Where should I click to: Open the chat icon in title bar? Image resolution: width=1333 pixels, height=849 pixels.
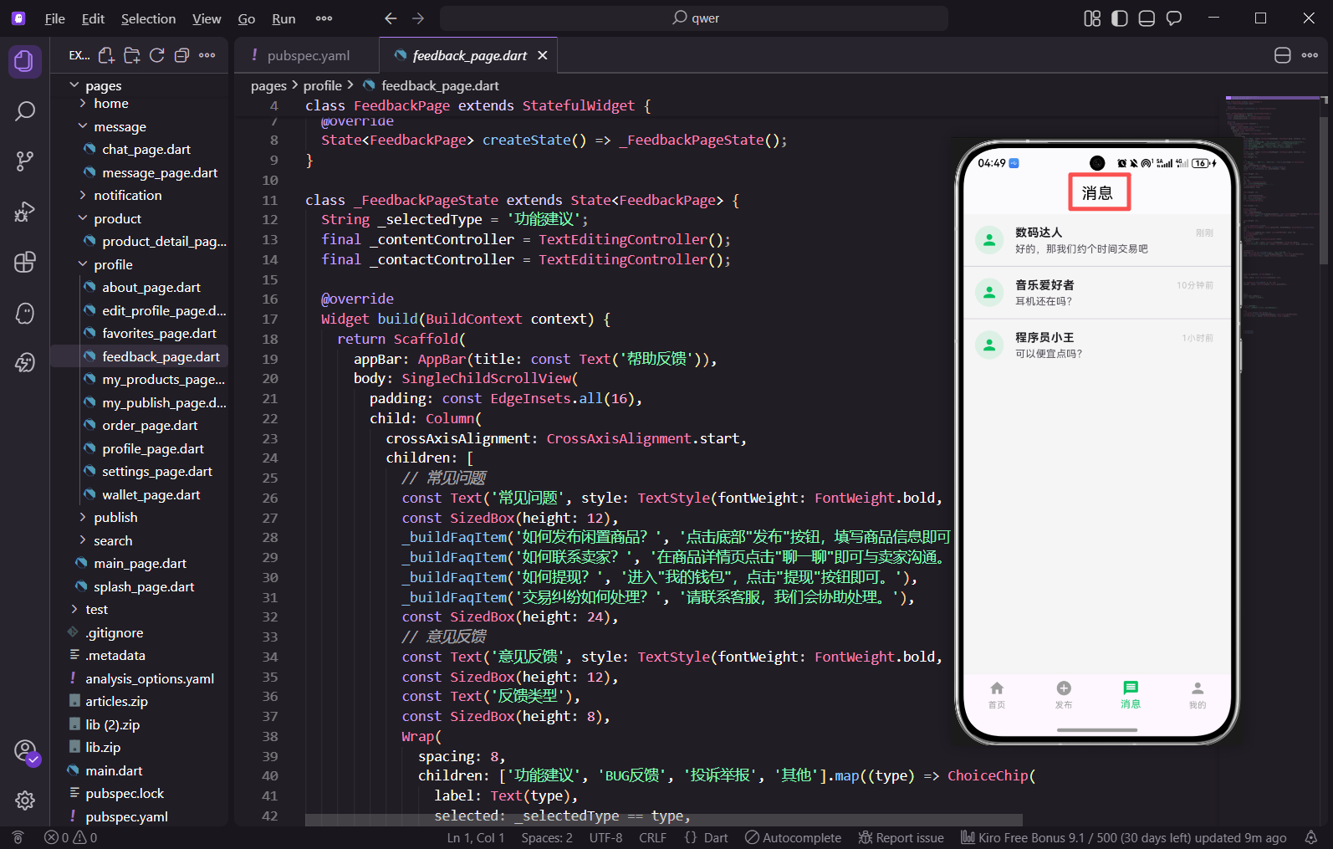1174,18
